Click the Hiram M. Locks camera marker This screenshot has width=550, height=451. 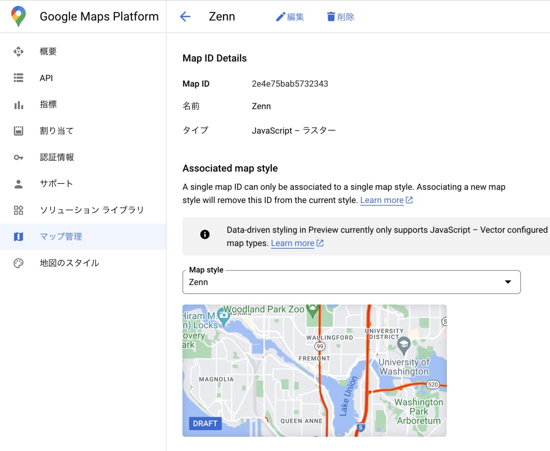tap(224, 316)
